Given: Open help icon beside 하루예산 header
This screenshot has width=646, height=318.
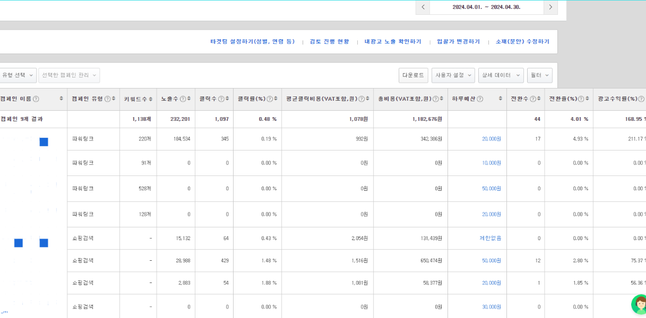Looking at the screenshot, I should click(480, 99).
